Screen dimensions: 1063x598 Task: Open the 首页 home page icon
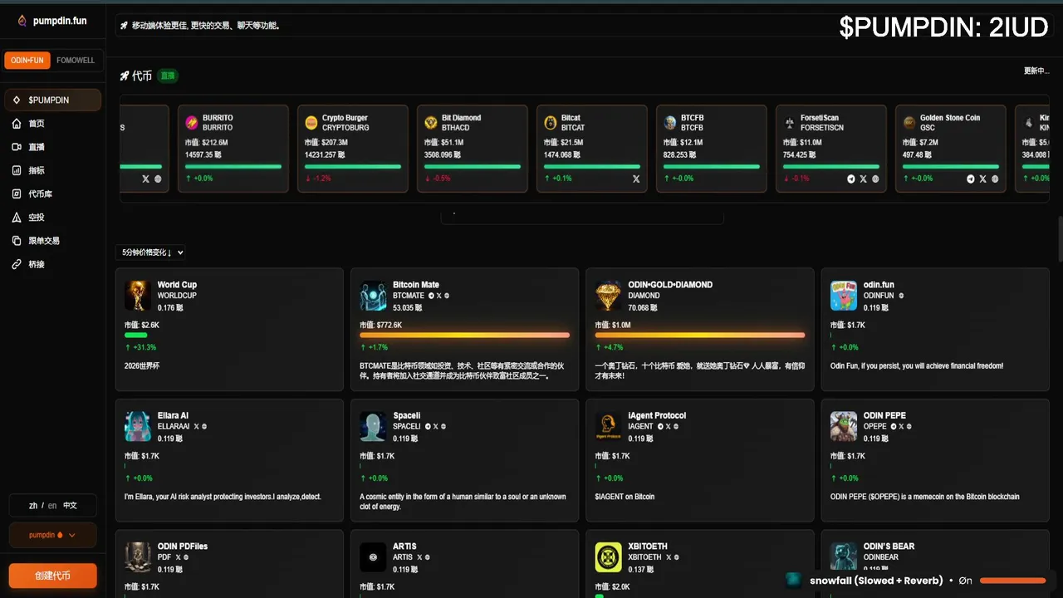[x=17, y=124]
